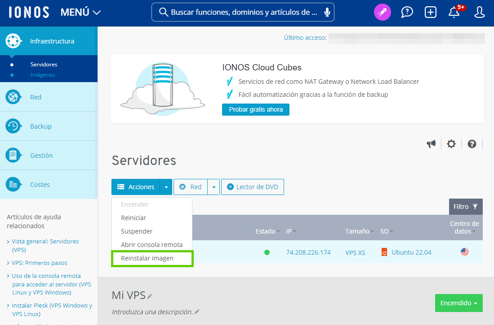Open the Costes sidebar section
This screenshot has height=325, width=494.
pos(49,185)
